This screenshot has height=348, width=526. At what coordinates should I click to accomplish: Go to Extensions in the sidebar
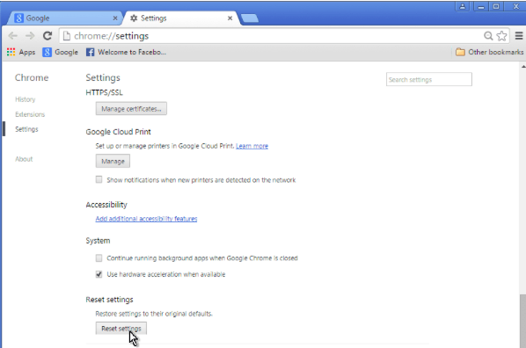[x=30, y=114]
